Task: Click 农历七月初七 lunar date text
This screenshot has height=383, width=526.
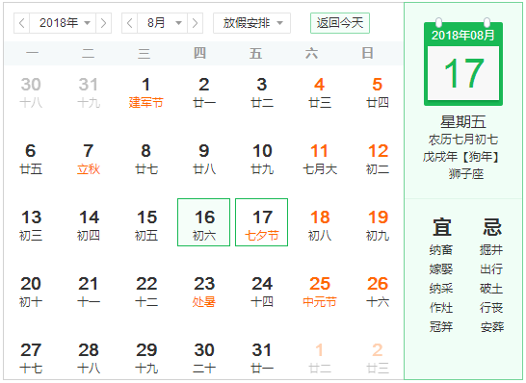Action: point(463,140)
